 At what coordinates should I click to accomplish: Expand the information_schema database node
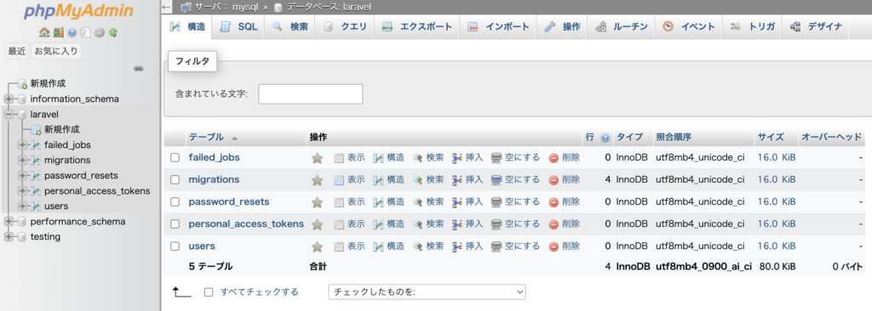tap(9, 99)
